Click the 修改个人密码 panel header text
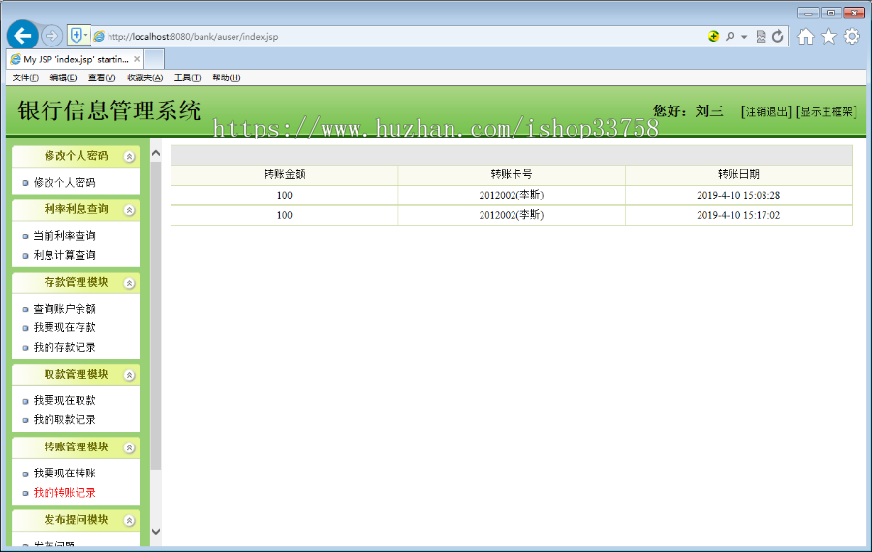Image resolution: width=872 pixels, height=552 pixels. [x=77, y=156]
